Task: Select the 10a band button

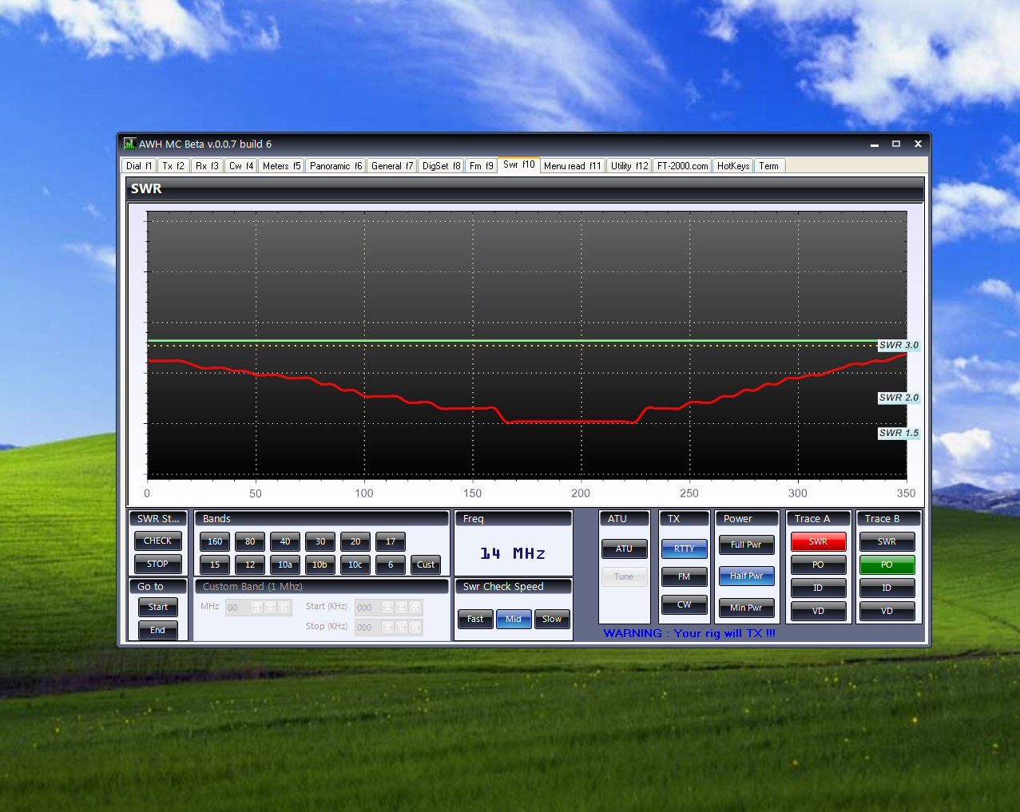Action: (285, 564)
